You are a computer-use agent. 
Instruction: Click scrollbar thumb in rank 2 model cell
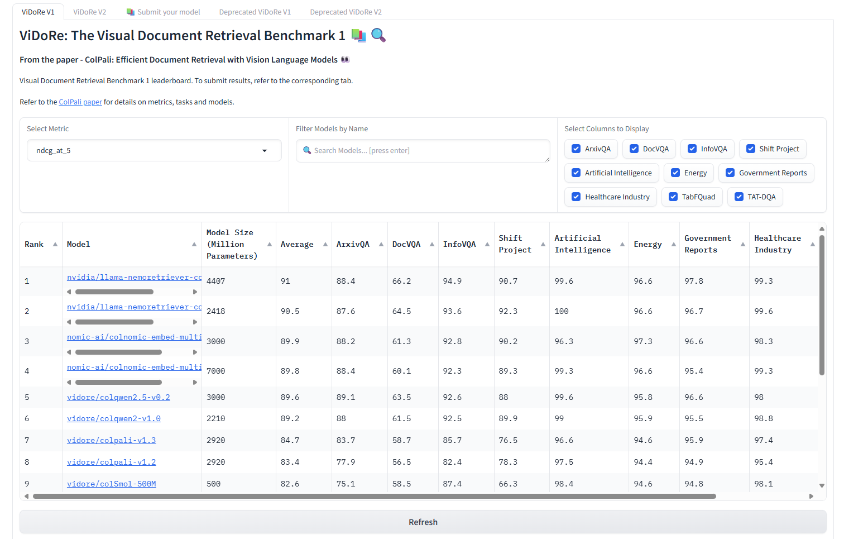[x=114, y=322]
